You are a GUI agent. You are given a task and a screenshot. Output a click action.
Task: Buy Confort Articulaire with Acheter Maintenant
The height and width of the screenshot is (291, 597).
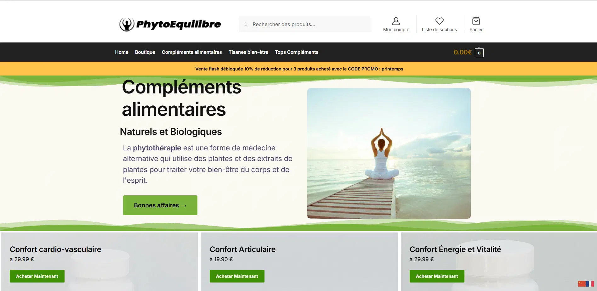(237, 276)
